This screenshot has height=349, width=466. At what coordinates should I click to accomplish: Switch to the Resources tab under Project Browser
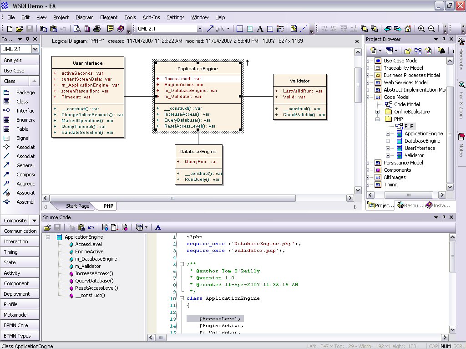[410, 205]
